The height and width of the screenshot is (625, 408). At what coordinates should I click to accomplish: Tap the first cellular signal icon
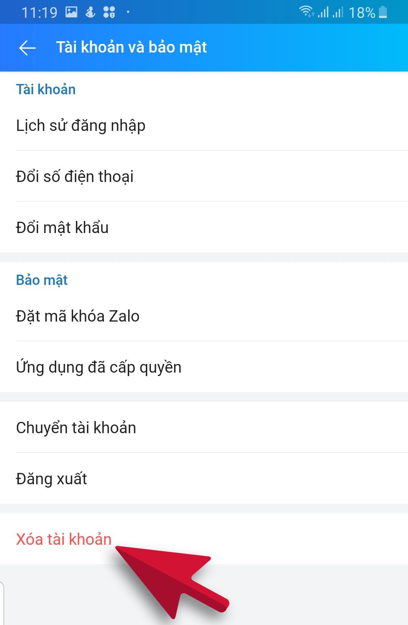(323, 12)
